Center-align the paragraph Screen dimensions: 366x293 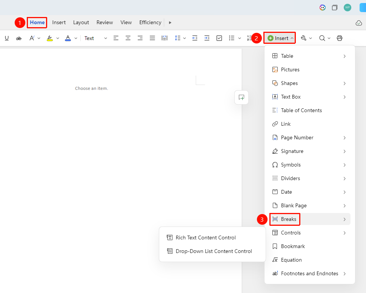click(128, 38)
